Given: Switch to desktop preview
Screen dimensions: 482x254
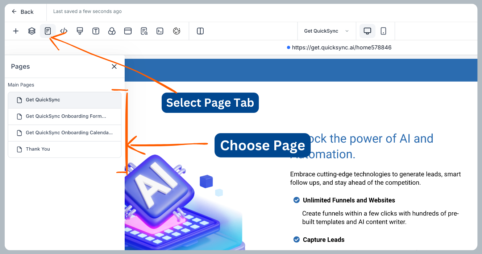Looking at the screenshot, I should [x=367, y=31].
